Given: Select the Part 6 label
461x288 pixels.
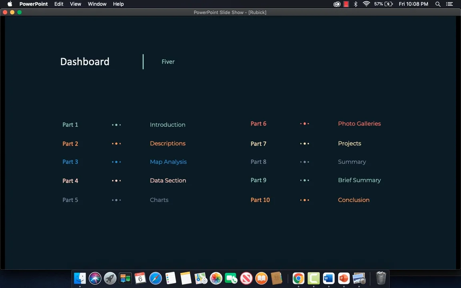Looking at the screenshot, I should (x=259, y=124).
